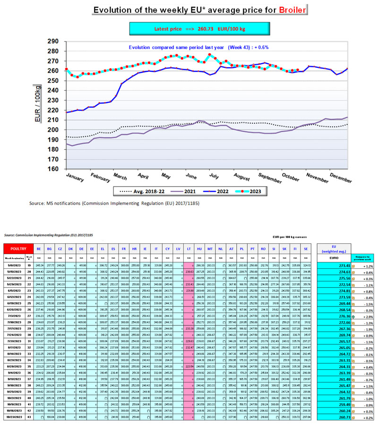Image resolution: width=378 pixels, height=427 pixels.
Task: Click the trend arrow beside 259.49
Action: (353, 405)
